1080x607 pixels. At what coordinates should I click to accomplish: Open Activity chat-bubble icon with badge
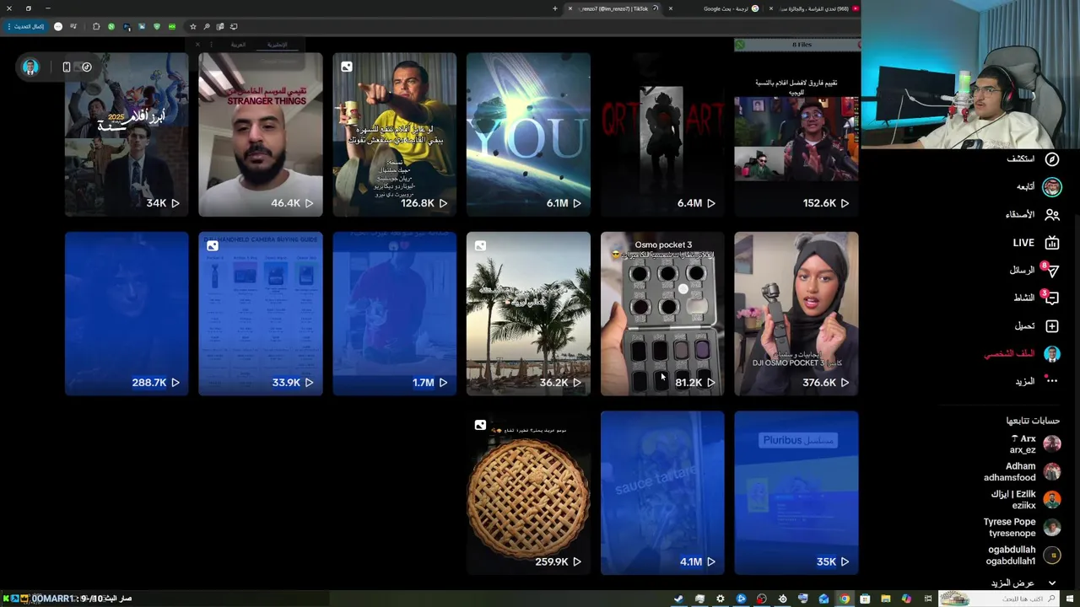1050,298
